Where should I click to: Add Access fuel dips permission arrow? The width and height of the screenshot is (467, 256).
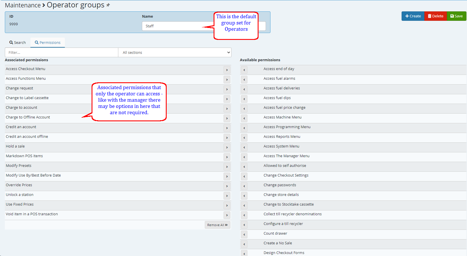pos(244,99)
